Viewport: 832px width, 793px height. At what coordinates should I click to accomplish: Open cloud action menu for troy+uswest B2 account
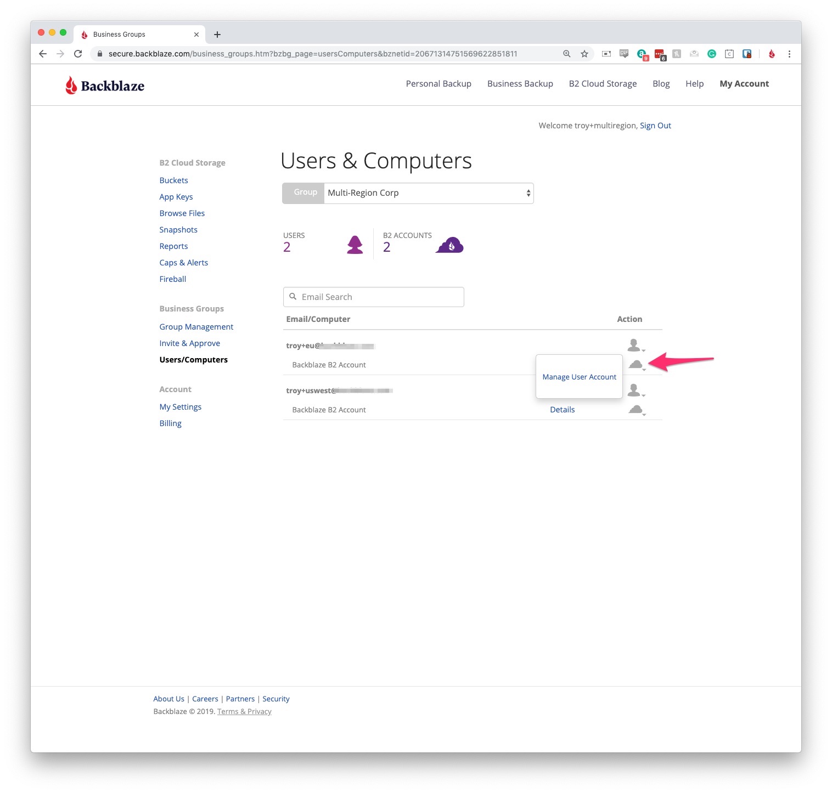[x=637, y=410]
